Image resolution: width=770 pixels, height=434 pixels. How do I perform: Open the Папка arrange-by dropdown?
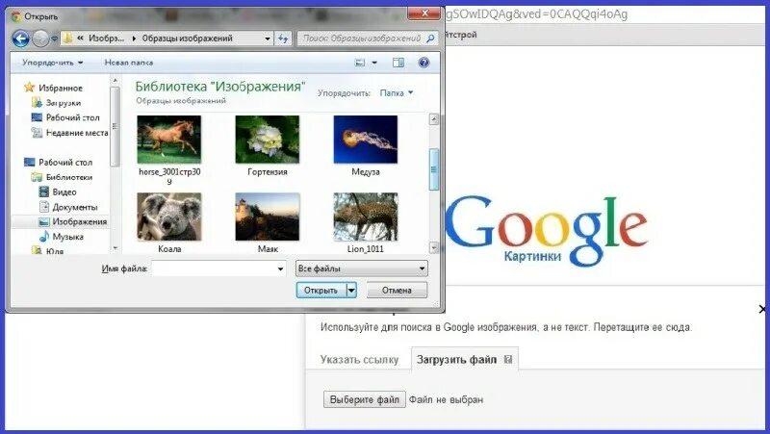pos(397,92)
